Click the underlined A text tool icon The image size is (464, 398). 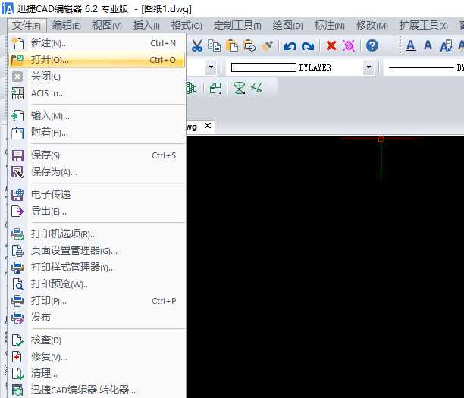[x=410, y=45]
